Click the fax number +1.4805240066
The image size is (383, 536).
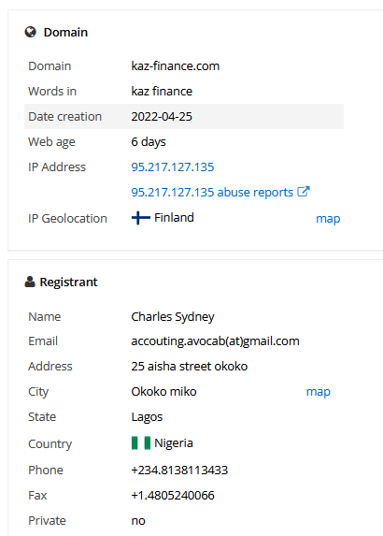173,496
